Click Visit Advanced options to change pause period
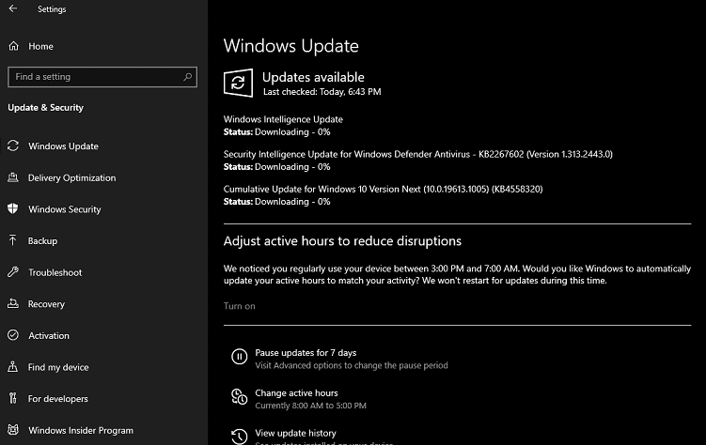Image resolution: width=706 pixels, height=445 pixels. (x=352, y=365)
